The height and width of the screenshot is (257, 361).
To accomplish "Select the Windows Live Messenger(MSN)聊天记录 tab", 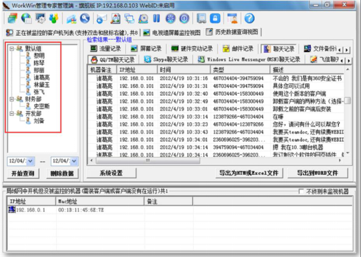I will coord(249,60).
